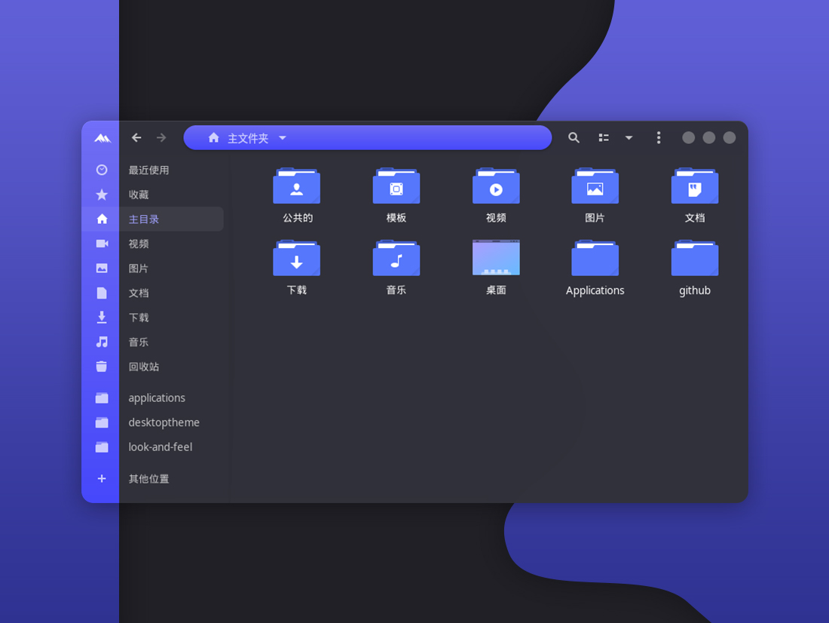Screen dimensions: 829x623
Task: Click folder icon beside desktoptheme bookmark
Action: point(102,422)
